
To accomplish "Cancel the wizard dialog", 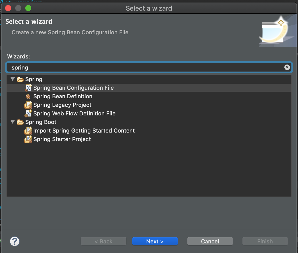I will (x=210, y=241).
